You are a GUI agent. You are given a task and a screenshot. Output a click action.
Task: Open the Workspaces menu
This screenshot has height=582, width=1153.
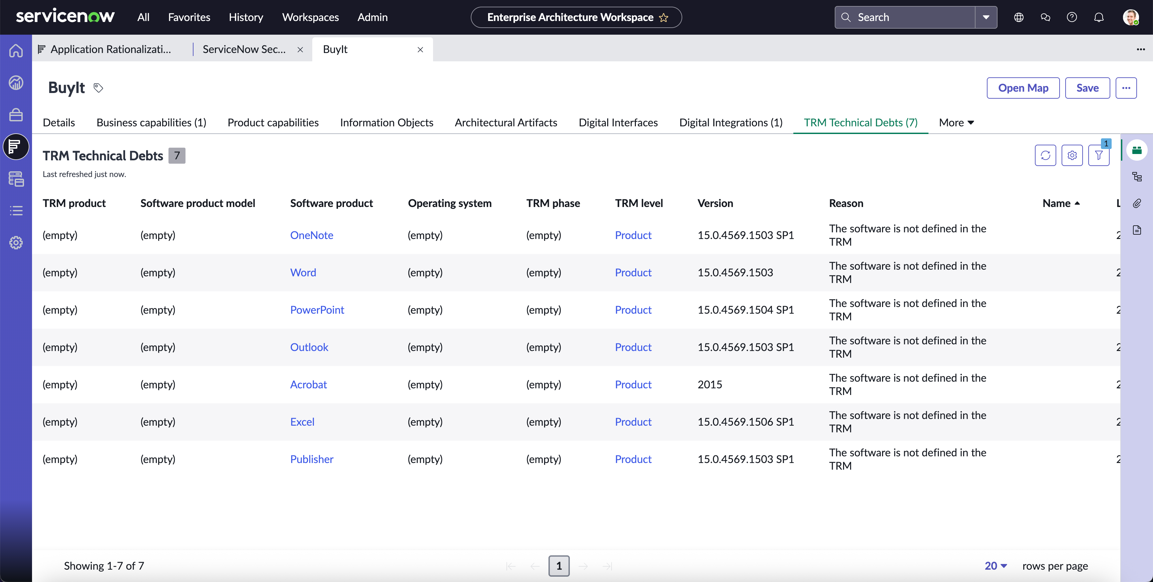(x=310, y=17)
